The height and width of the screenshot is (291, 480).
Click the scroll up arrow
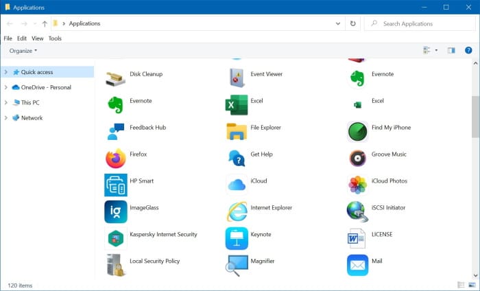click(x=475, y=63)
